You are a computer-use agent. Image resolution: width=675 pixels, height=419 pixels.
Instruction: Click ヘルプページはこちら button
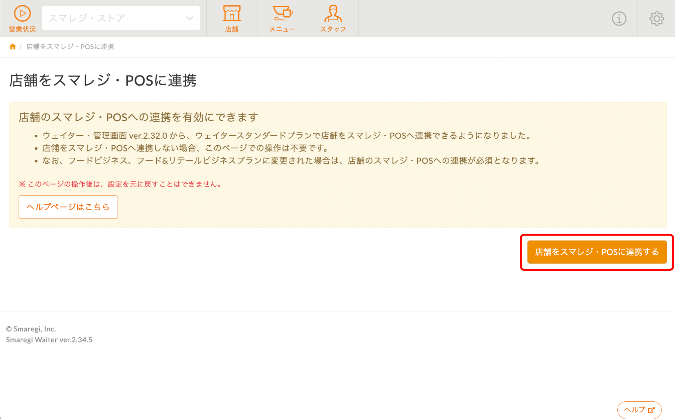click(68, 207)
